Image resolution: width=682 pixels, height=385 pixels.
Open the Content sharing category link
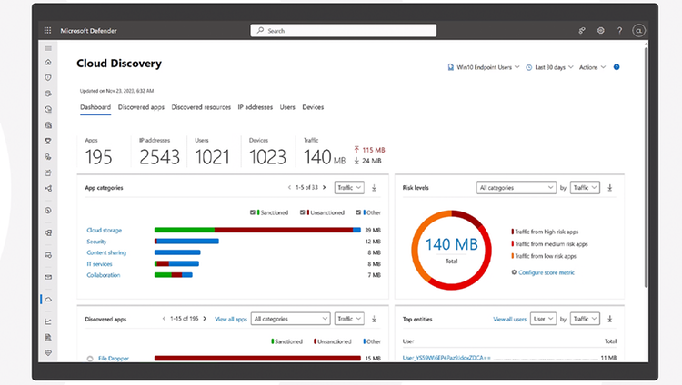click(106, 252)
